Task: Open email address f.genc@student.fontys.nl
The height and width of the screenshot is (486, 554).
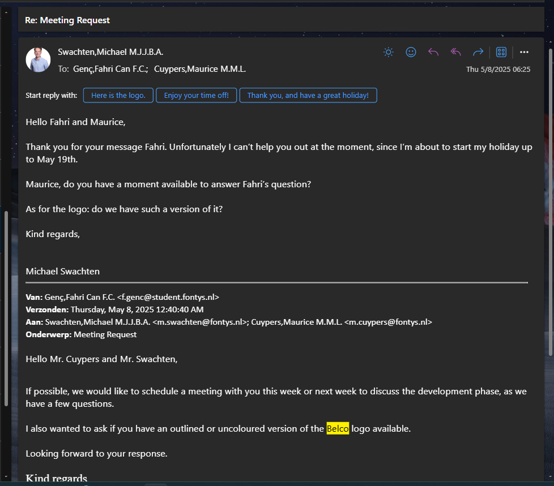Action: [169, 296]
